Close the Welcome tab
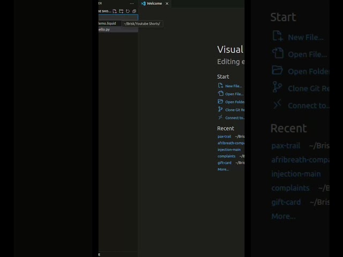 click(x=167, y=4)
